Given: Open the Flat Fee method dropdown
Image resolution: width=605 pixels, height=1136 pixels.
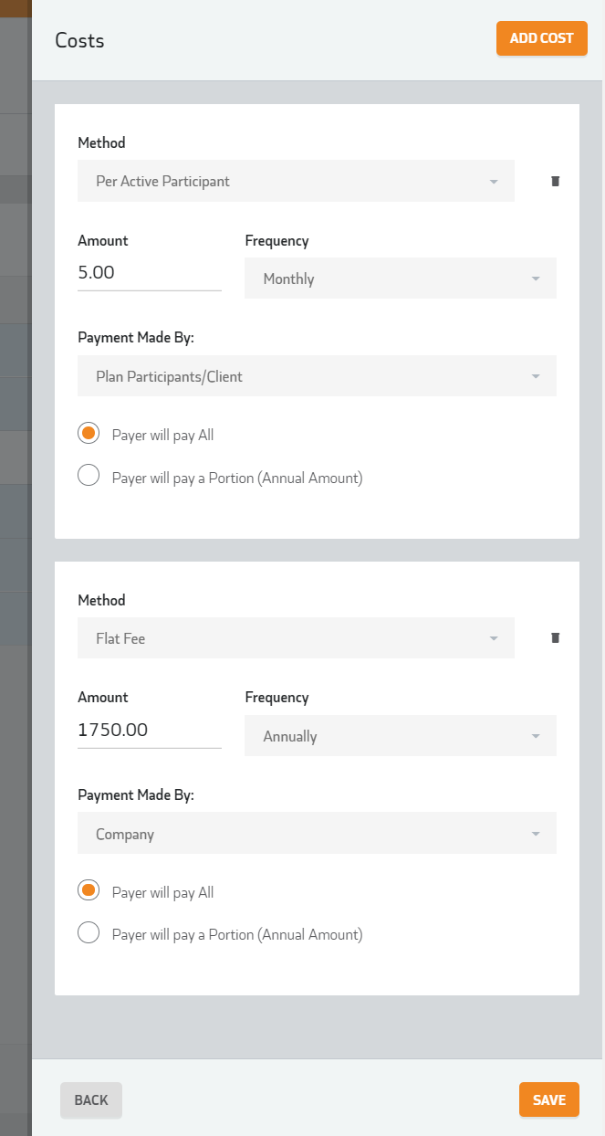Looking at the screenshot, I should [x=296, y=638].
